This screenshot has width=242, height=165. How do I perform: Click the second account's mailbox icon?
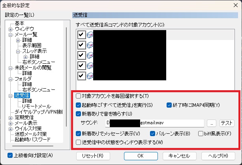coord(90,45)
